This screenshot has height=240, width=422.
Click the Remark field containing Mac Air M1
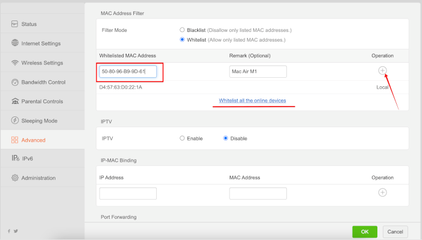click(x=258, y=72)
